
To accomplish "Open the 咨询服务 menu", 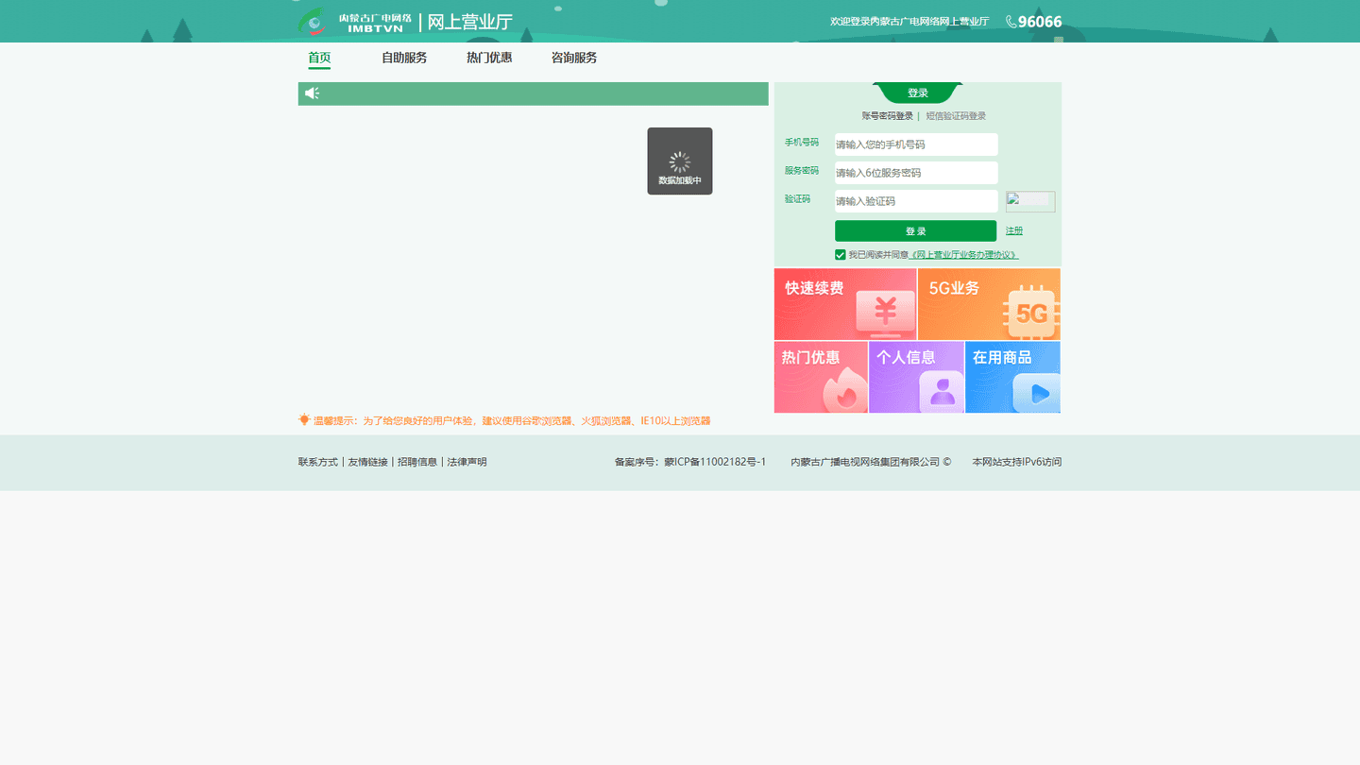I will [x=574, y=58].
